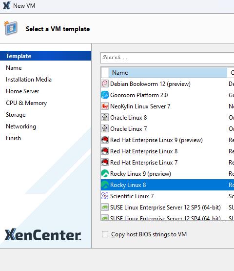Click the Red Hat Enterprise Linux 8 icon

(105, 151)
